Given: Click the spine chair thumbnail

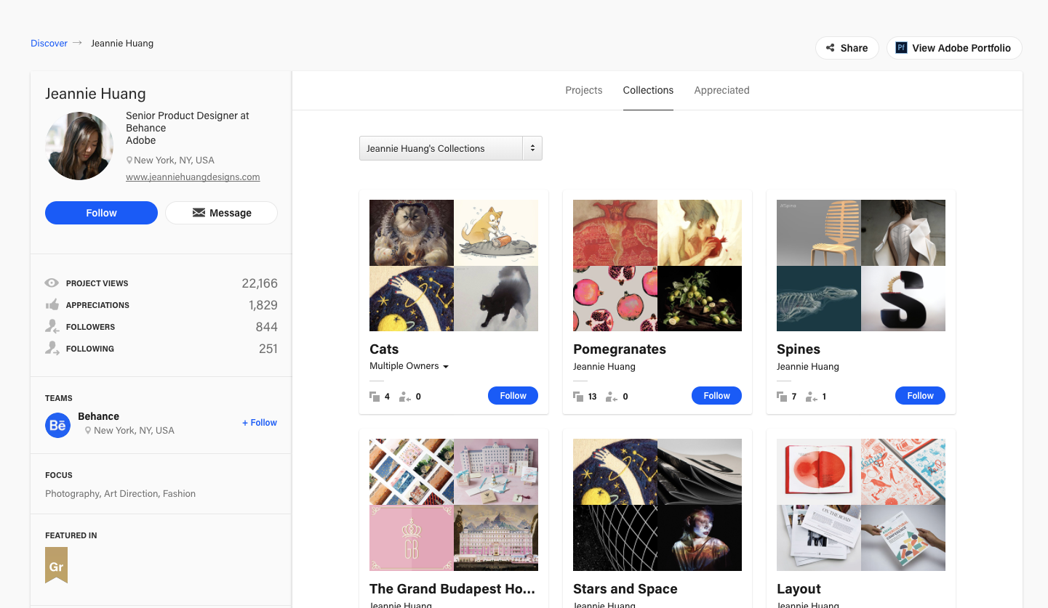Looking at the screenshot, I should point(819,232).
